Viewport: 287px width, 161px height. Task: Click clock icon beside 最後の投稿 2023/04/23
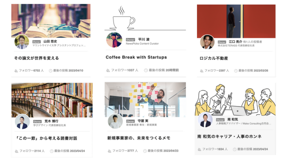(x=145, y=151)
